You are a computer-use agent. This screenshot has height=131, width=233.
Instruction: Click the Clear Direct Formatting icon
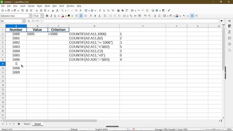pyautogui.click(x=57, y=11)
